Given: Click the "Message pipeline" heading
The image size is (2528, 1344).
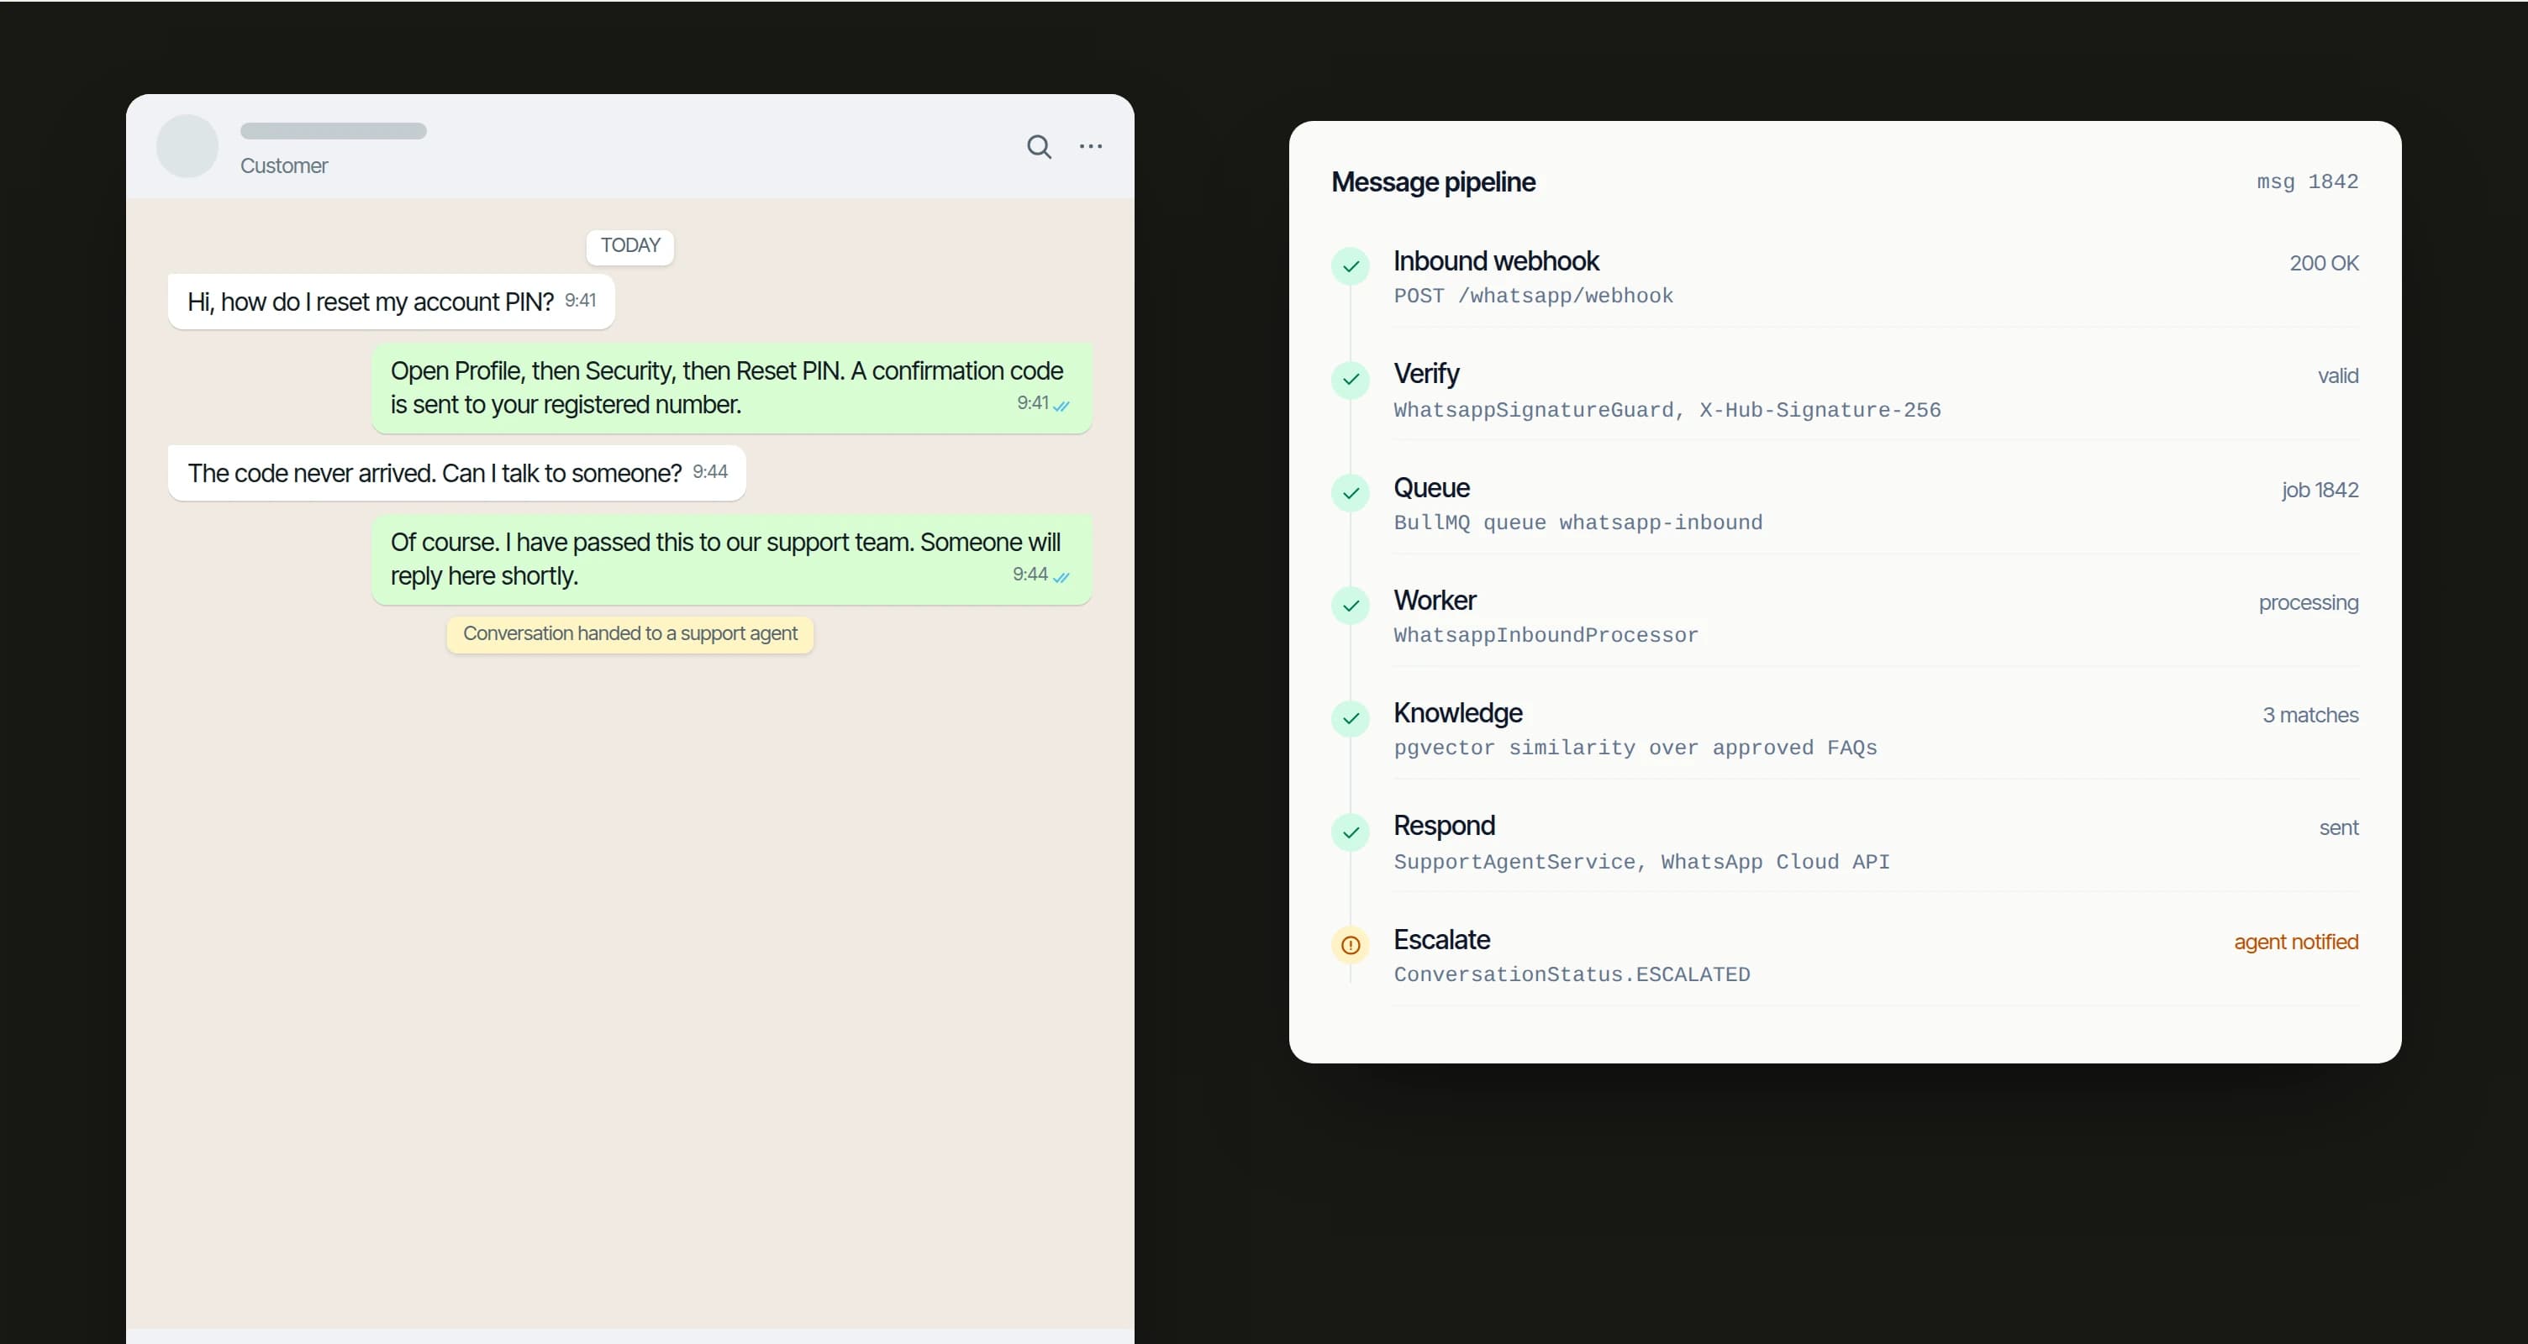Looking at the screenshot, I should pos(1433,181).
